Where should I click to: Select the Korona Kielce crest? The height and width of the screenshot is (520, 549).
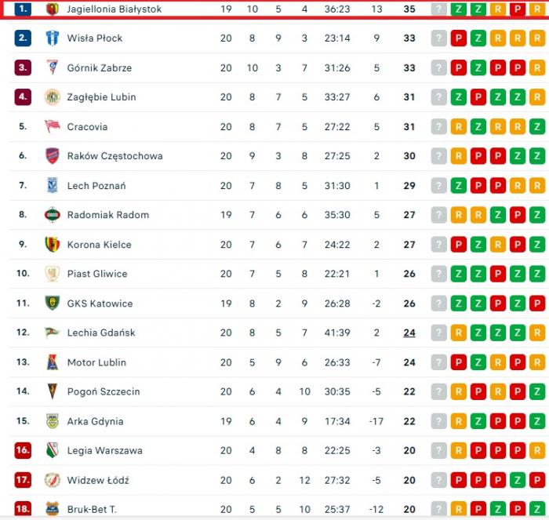point(52,244)
